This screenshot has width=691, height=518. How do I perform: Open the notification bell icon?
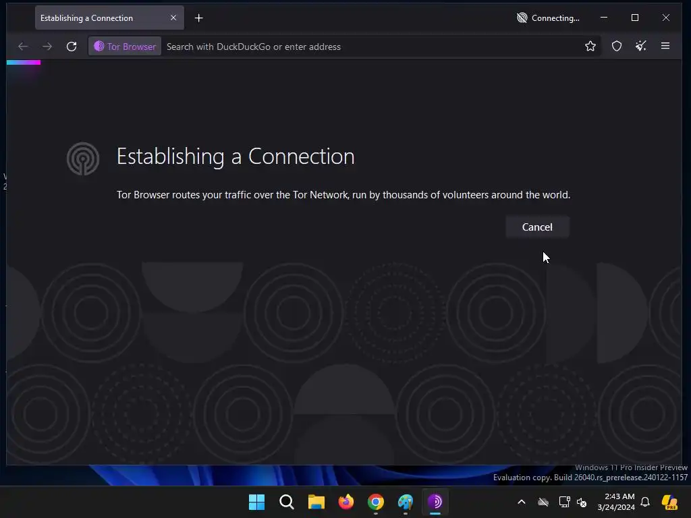coord(645,502)
